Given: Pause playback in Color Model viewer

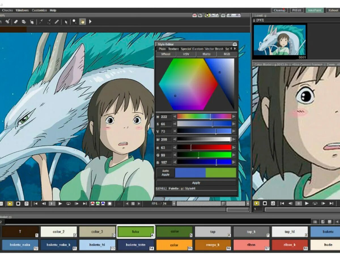Looking at the screenshot, I should pos(298,203).
